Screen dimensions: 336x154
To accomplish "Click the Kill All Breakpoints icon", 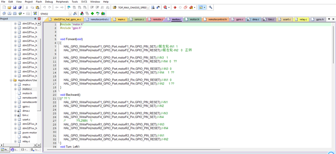I will 191,7.
